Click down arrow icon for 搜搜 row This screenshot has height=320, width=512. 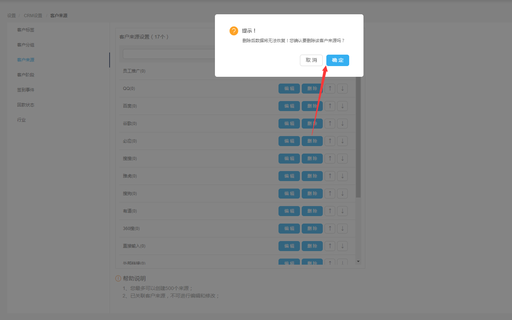pyautogui.click(x=342, y=159)
